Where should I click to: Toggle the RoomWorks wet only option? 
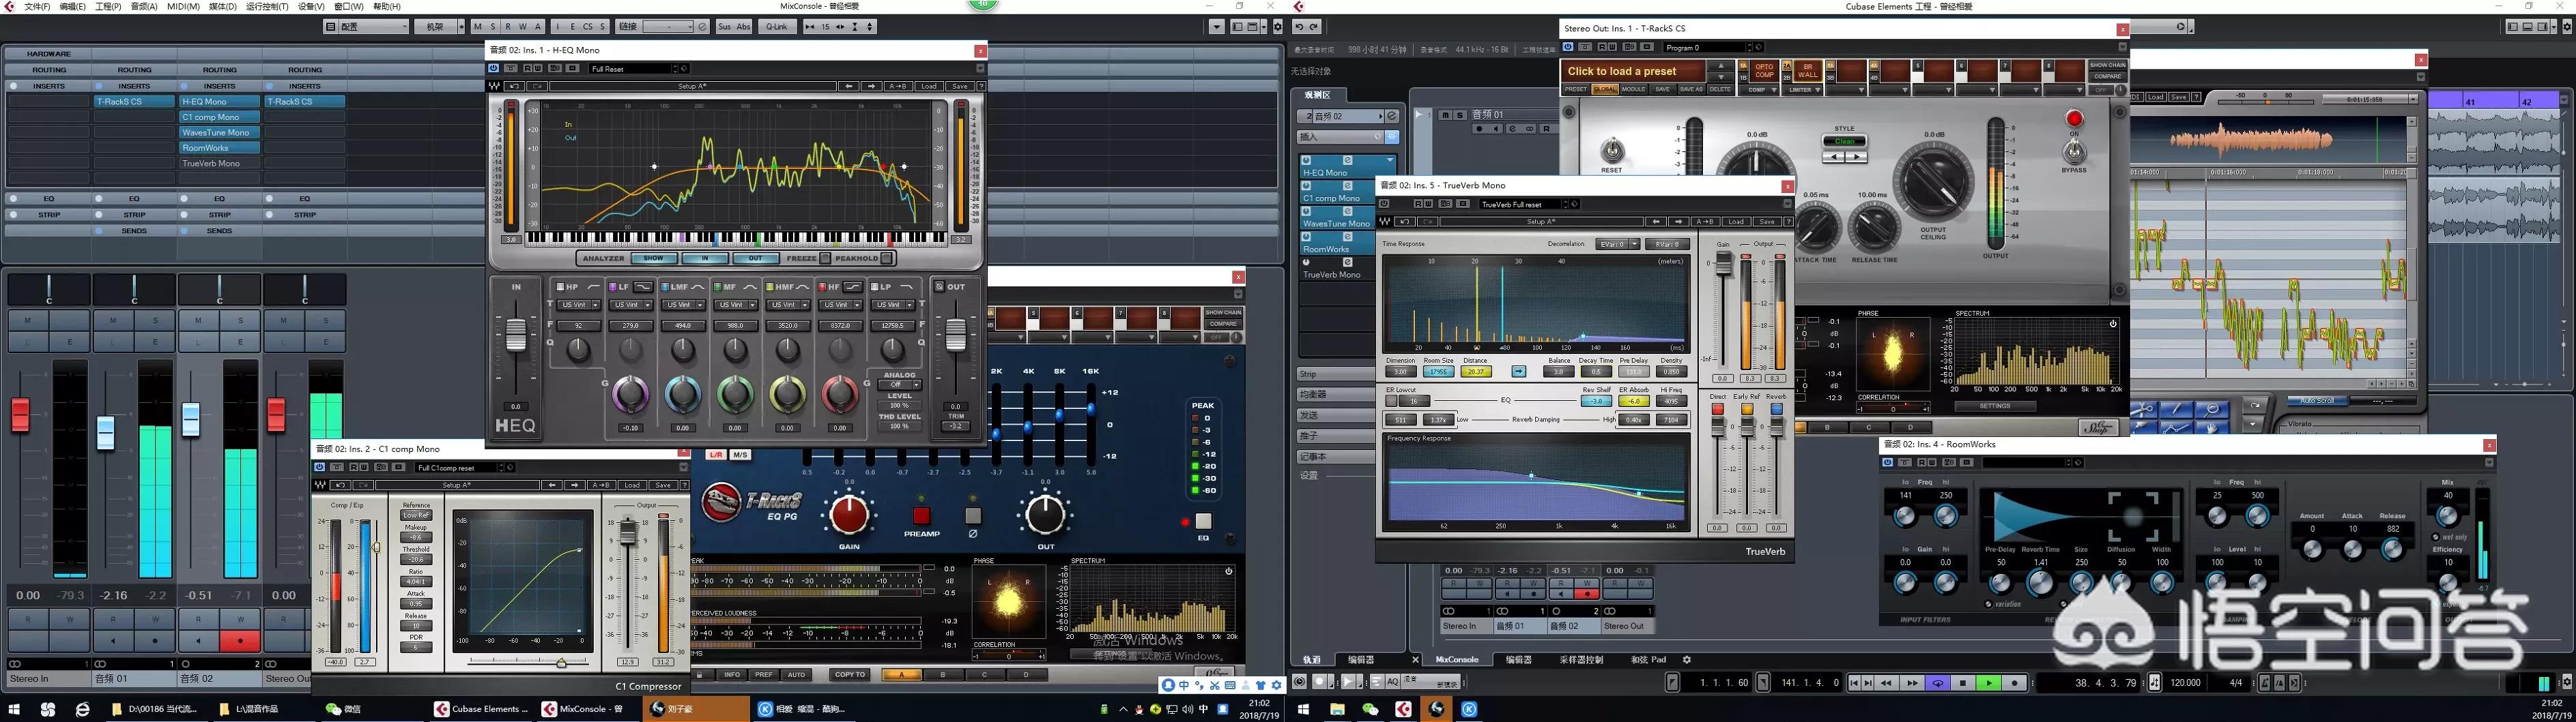pyautogui.click(x=2435, y=537)
